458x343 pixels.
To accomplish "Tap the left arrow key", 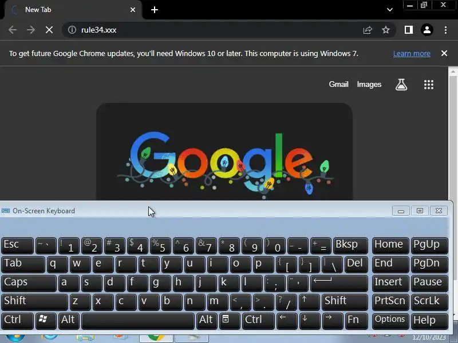I will [x=287, y=321].
